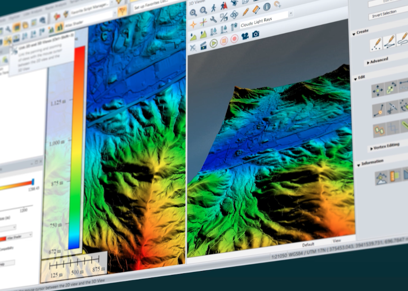Select the ruler measure tool

[256, 9]
